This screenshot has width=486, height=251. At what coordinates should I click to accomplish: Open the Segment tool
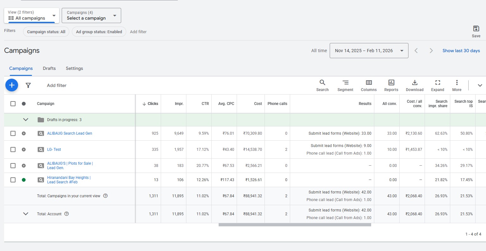pos(345,85)
